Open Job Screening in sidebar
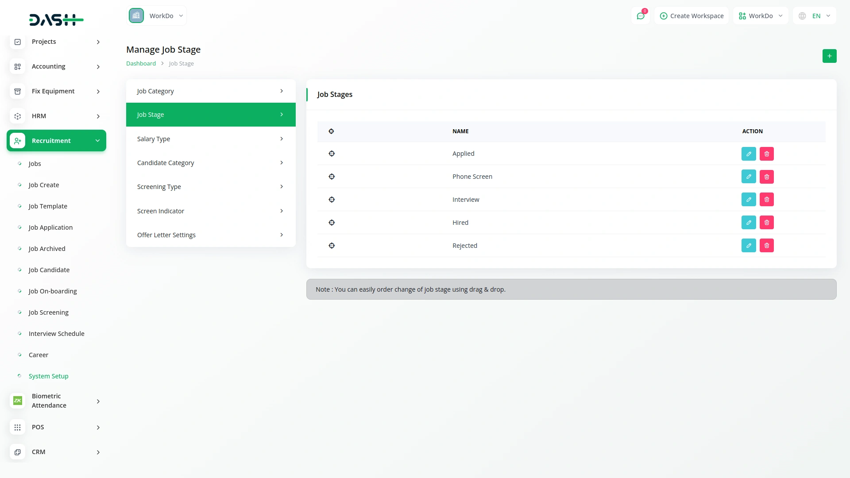850x478 pixels. (49, 312)
